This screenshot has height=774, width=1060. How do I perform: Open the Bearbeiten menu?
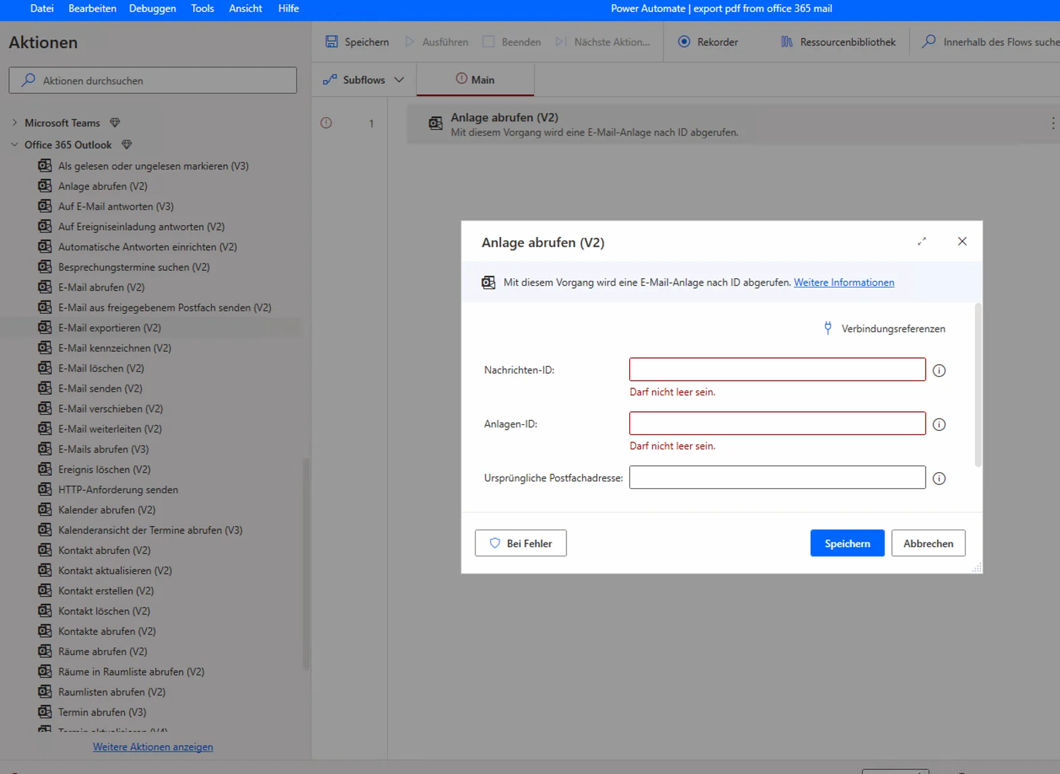[92, 9]
